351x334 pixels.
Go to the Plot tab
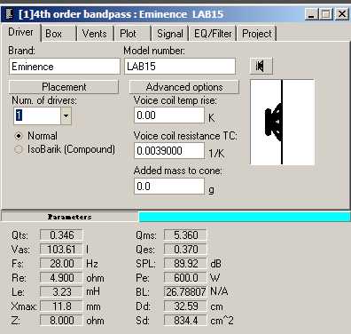tap(133, 34)
